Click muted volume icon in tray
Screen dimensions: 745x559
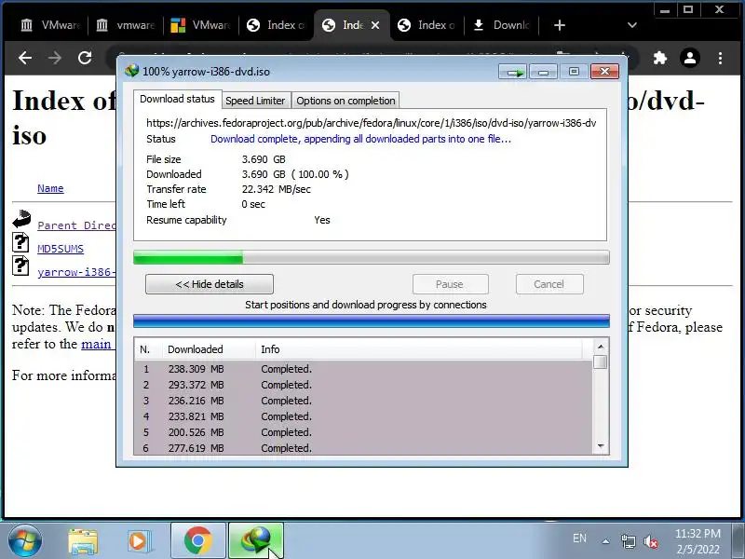650,541
